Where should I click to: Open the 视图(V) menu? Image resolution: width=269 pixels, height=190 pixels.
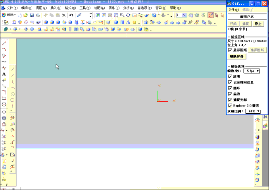coord(41,8)
